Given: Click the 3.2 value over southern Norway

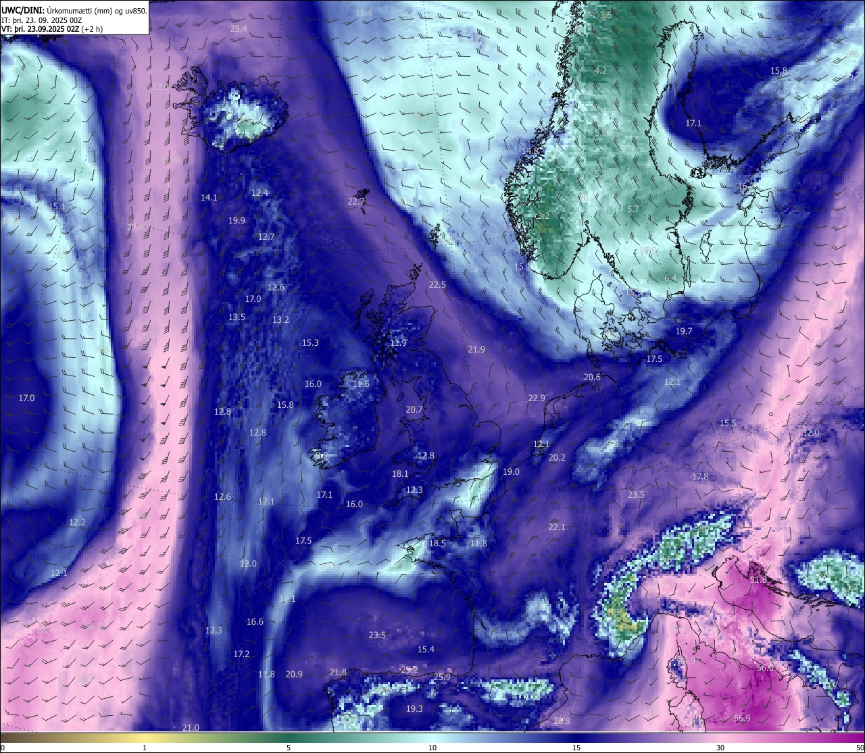Looking at the screenshot, I should pyautogui.click(x=543, y=216).
